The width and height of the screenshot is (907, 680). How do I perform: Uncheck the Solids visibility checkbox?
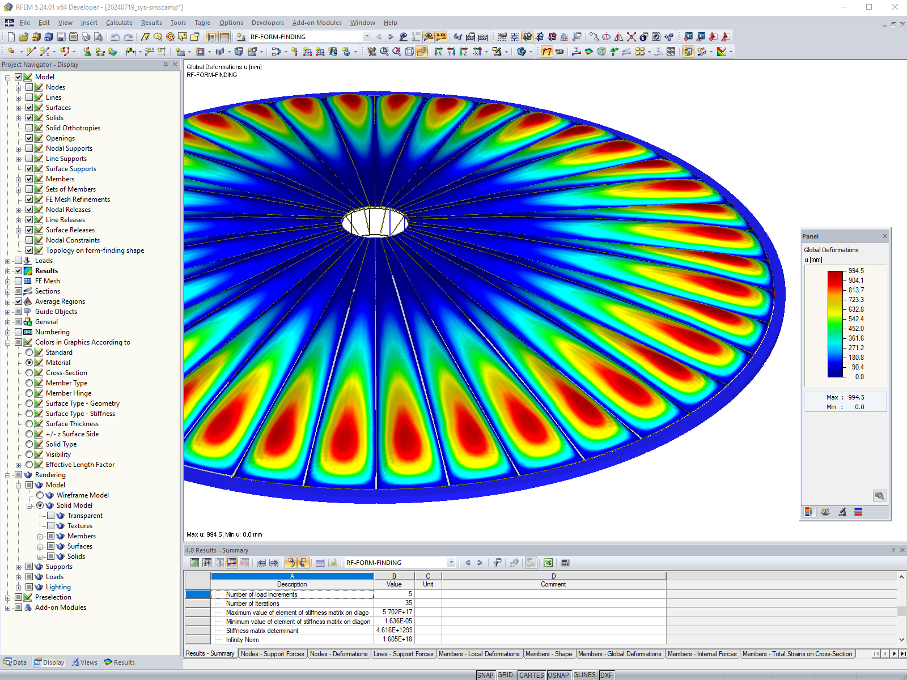click(x=30, y=117)
